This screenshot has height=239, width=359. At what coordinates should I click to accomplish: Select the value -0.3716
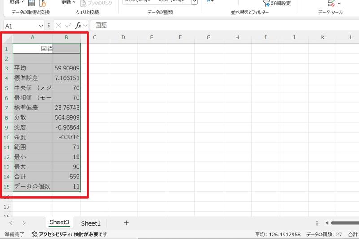click(x=66, y=137)
